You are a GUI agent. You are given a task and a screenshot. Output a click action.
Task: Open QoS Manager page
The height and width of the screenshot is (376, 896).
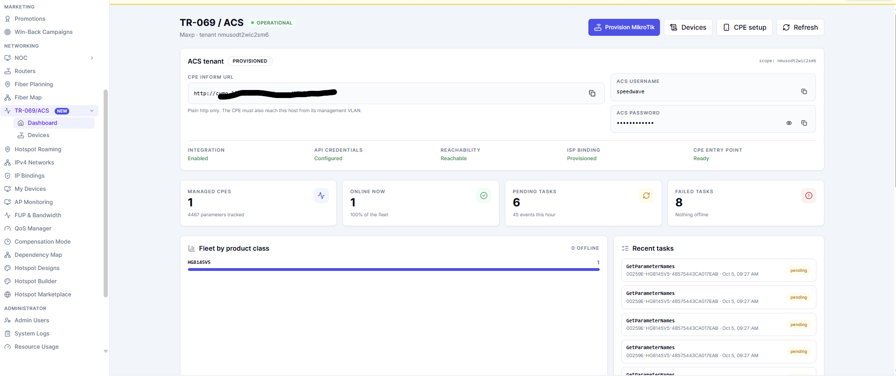tap(33, 229)
